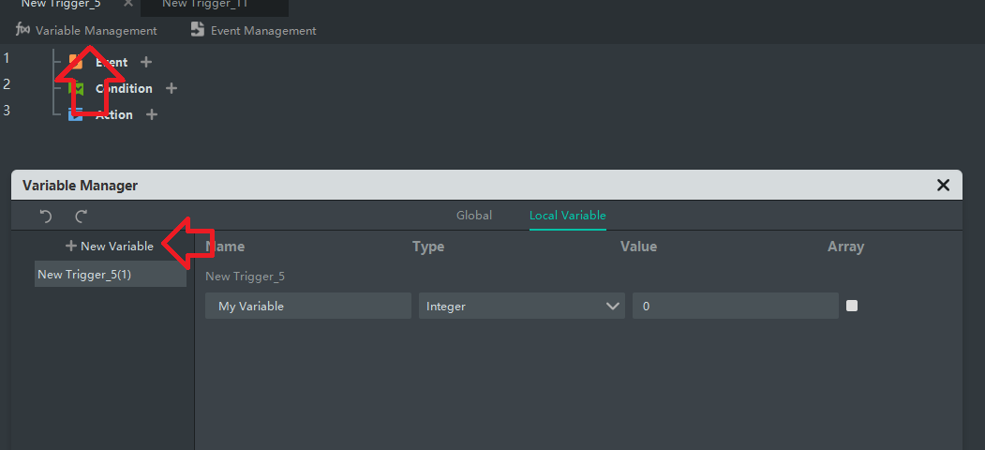Viewport: 985px width, 450px height.
Task: Select the Condition row in trigger tree
Action: (x=123, y=89)
